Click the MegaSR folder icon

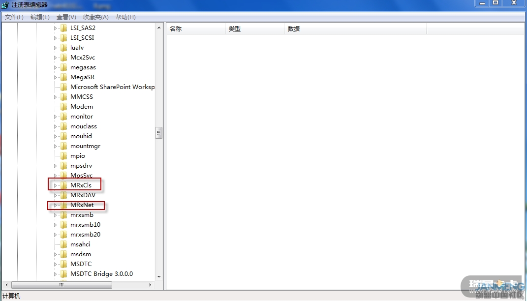coord(63,77)
